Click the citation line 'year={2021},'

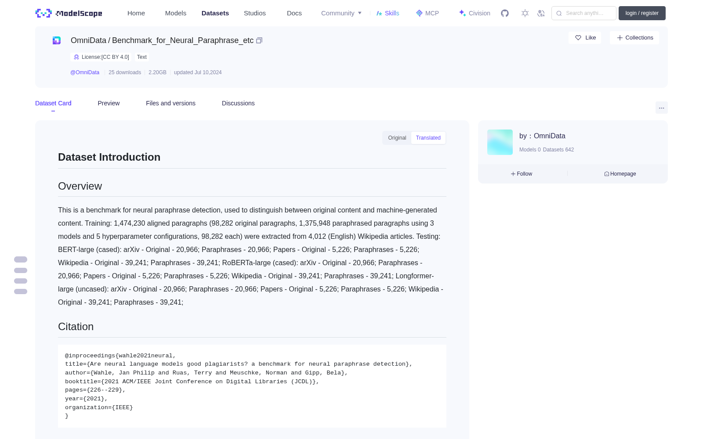[87, 399]
